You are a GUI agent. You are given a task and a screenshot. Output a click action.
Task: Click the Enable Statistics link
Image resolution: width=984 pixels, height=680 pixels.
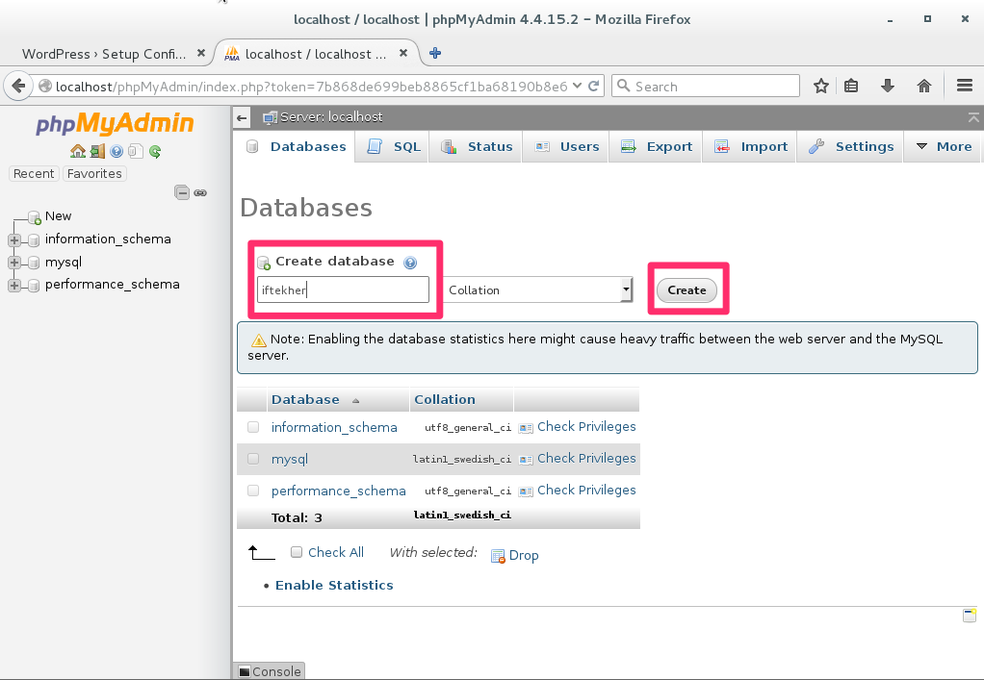click(334, 585)
